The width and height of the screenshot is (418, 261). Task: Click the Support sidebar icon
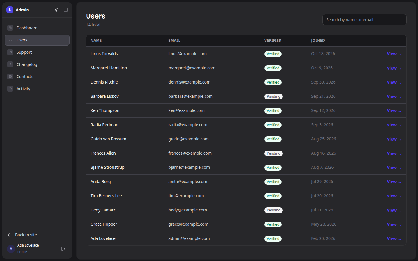10,52
